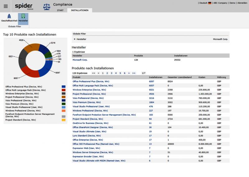
Task: Open results page 6
Action: (125, 73)
